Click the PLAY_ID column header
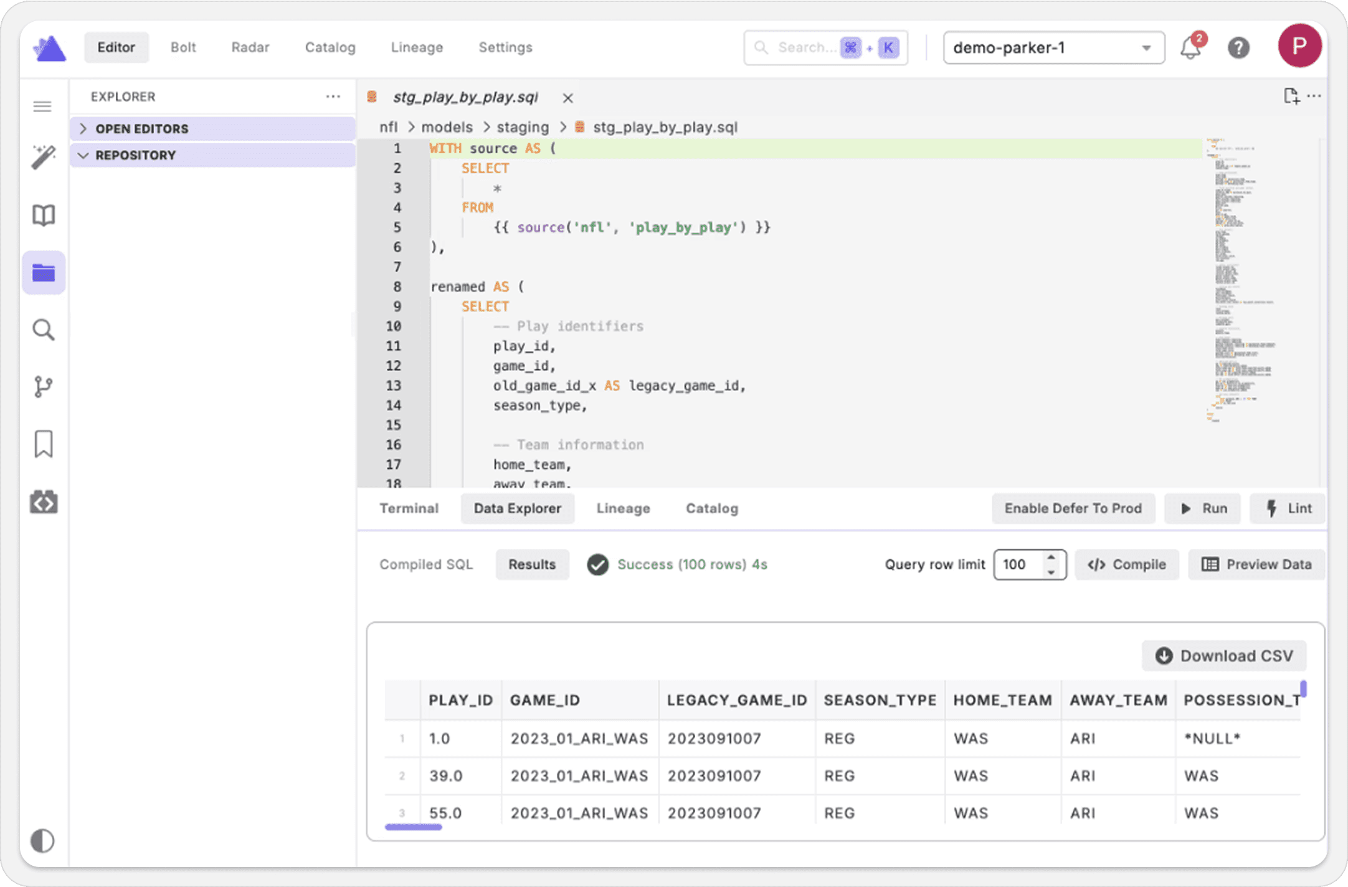 coord(461,700)
